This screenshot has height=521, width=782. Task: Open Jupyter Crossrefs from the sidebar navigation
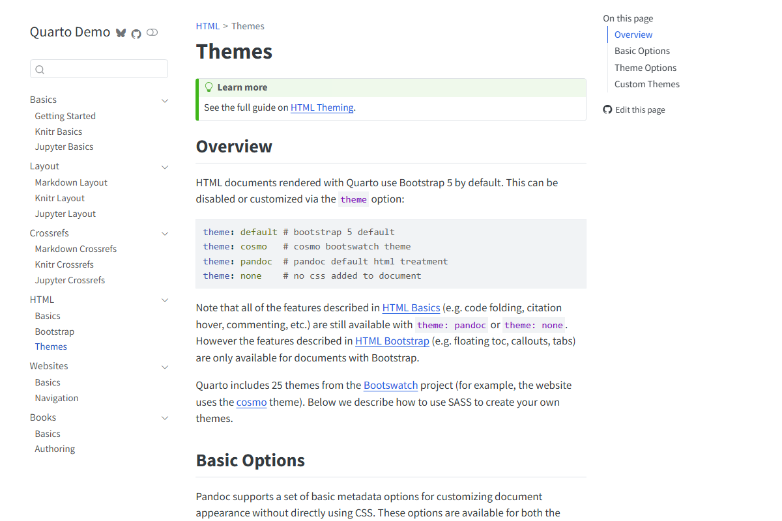70,279
